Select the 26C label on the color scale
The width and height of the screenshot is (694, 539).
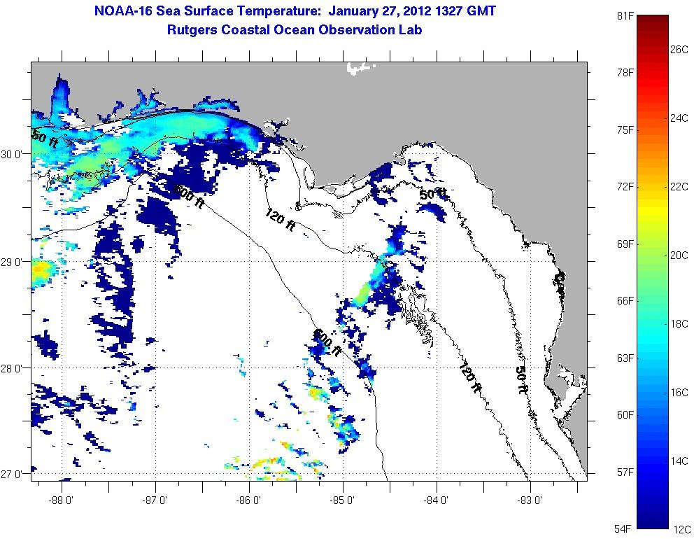[x=679, y=50]
